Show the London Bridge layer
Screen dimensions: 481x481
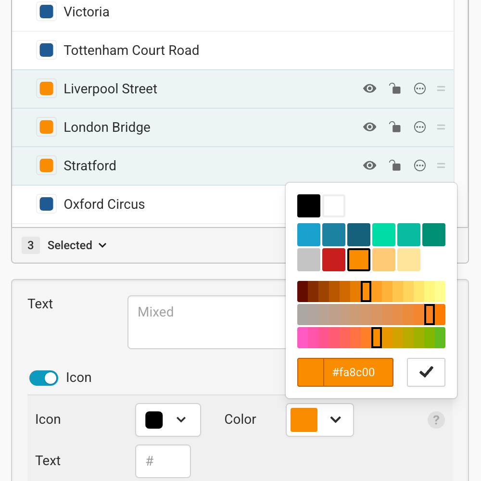tap(370, 127)
